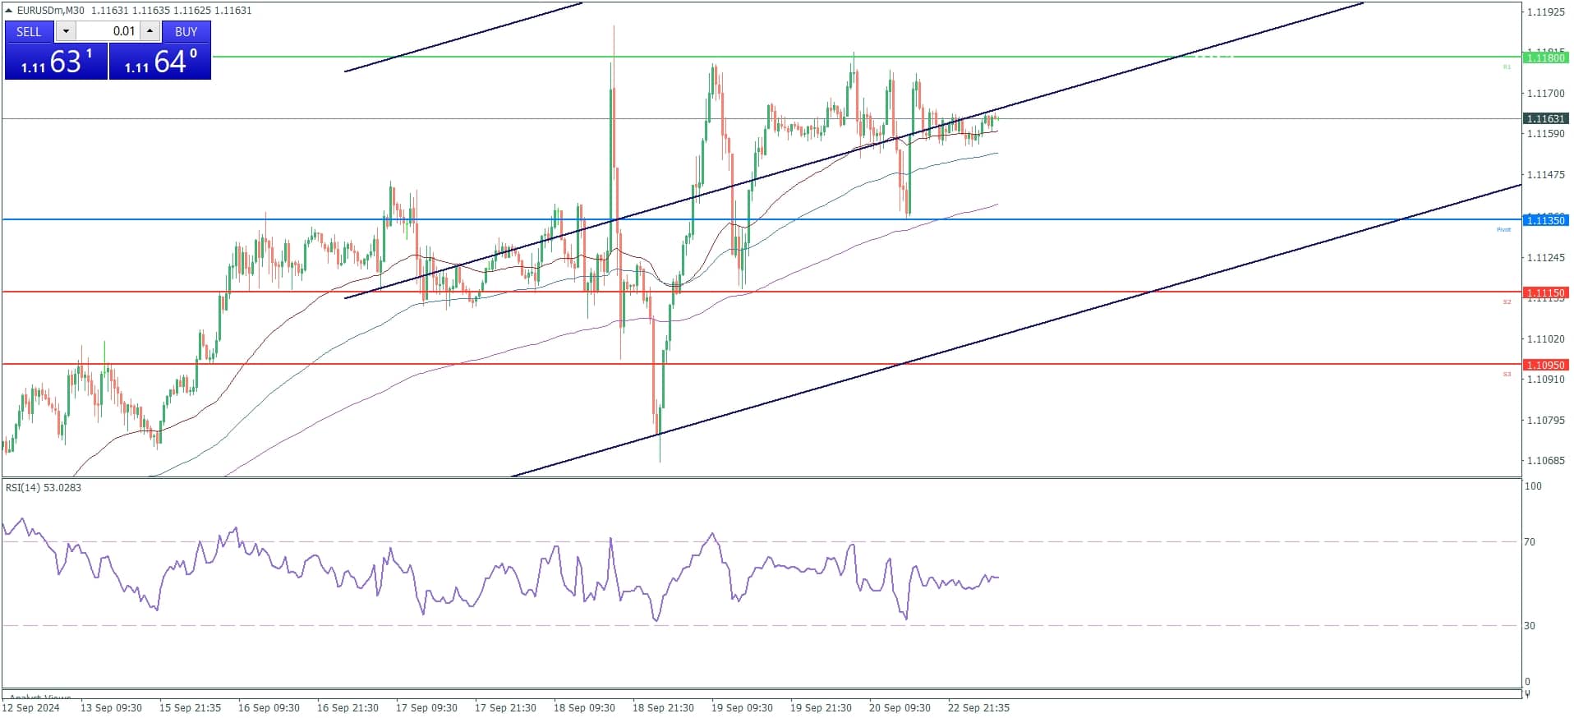Click the RSI(14) 53.0283 indicator label
The image size is (1574, 718).
(44, 487)
